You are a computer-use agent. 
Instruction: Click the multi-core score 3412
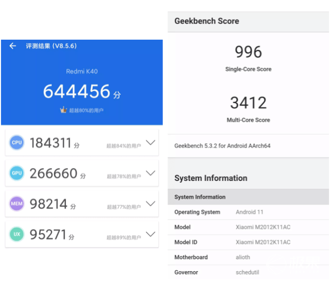pos(249,103)
